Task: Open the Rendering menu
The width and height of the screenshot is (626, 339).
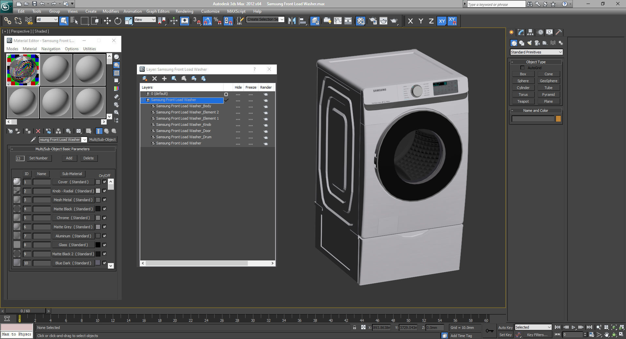Action: pyautogui.click(x=184, y=11)
